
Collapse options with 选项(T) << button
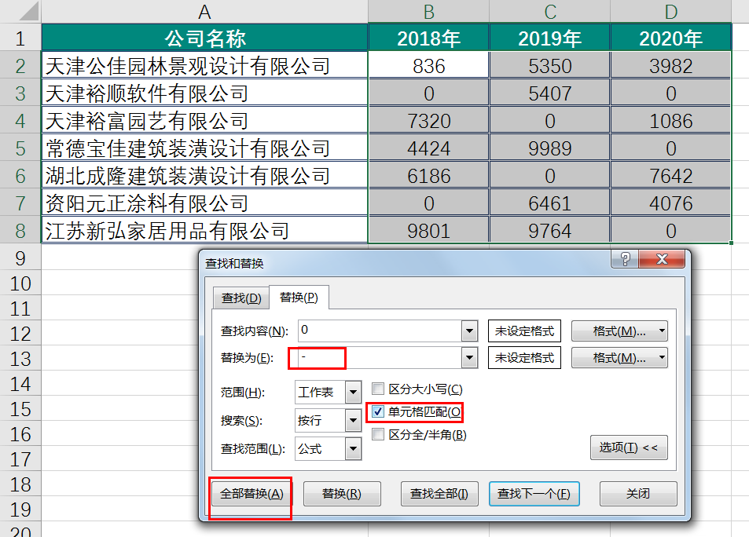tap(629, 447)
